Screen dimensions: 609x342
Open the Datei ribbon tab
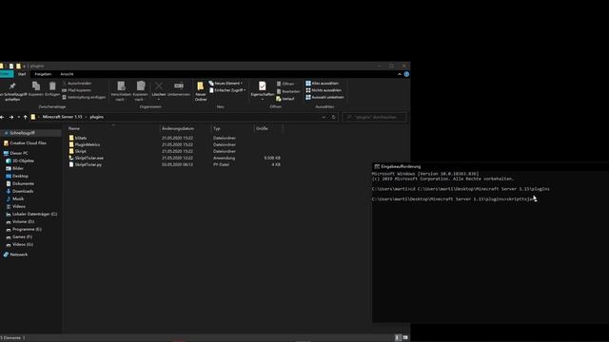point(7,74)
